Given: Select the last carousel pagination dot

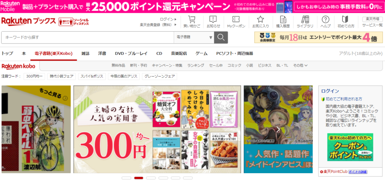Looking at the screenshot, I should coord(188,178).
